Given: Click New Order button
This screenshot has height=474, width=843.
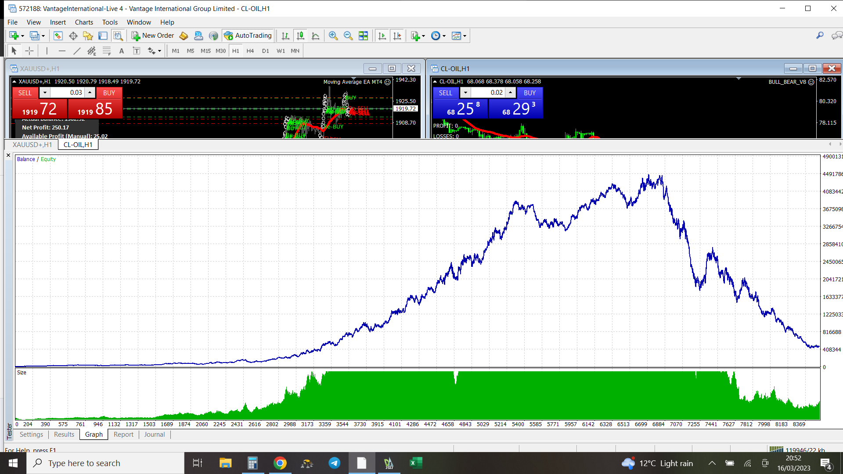Looking at the screenshot, I should [x=153, y=36].
